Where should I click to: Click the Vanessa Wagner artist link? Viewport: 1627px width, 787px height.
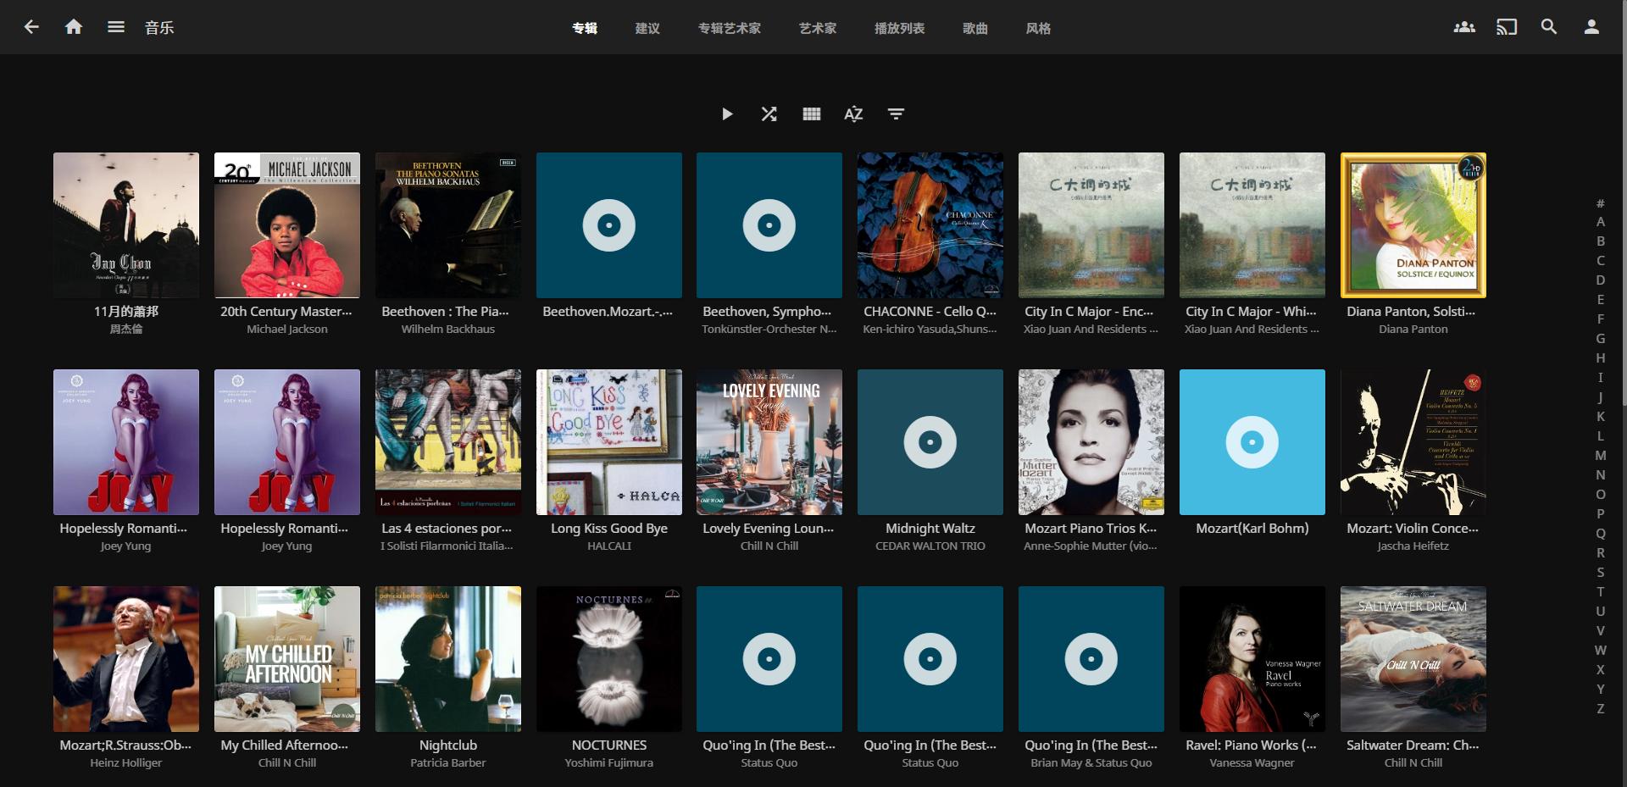[x=1252, y=763]
